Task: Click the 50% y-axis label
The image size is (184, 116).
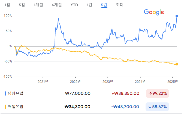Action: (x=9, y=31)
